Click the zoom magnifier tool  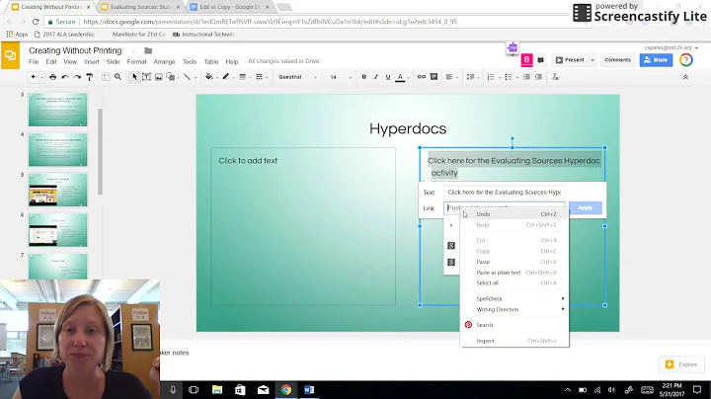pos(118,77)
